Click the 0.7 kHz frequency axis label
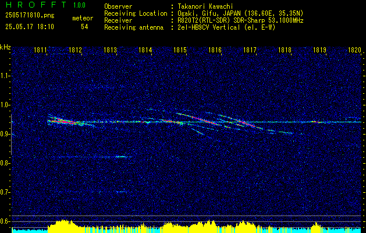This screenshot has height=233, width=366. [x=4, y=192]
